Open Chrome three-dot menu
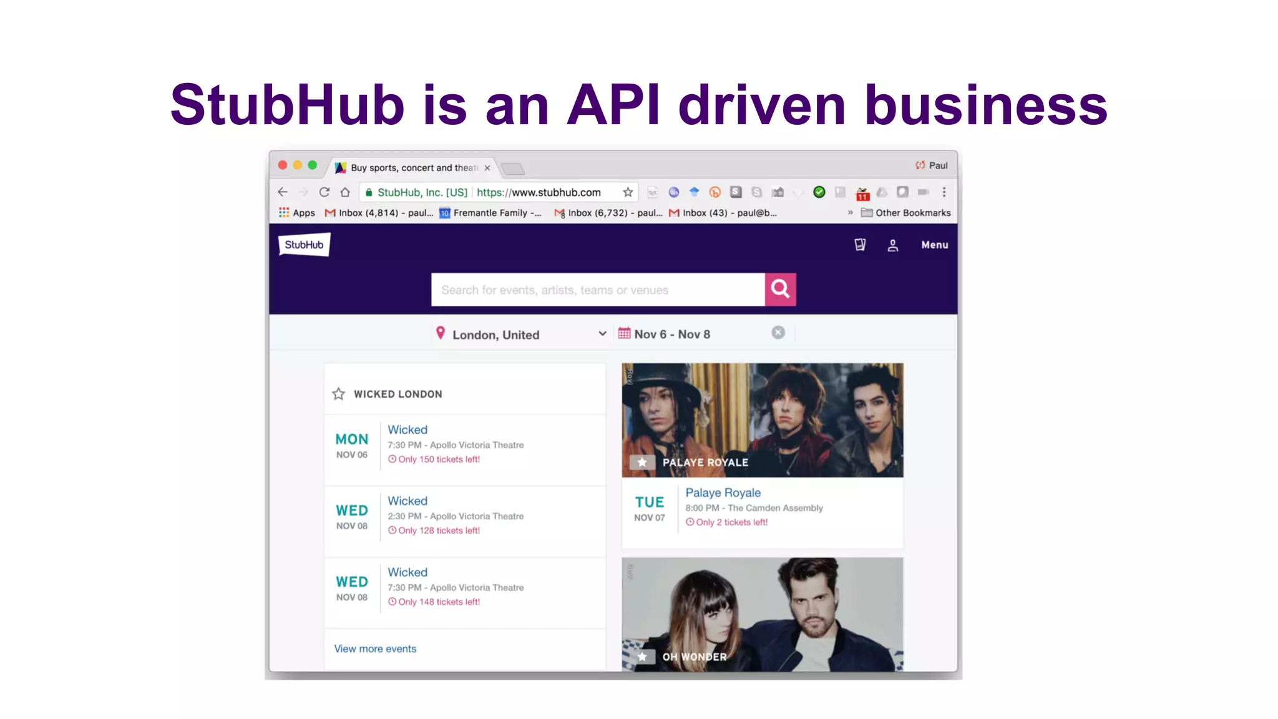 (944, 192)
